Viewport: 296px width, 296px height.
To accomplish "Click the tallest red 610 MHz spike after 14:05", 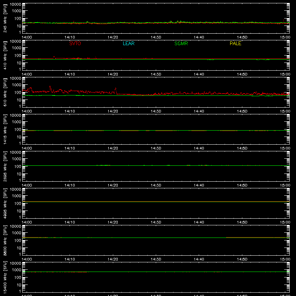I will coord(50,87).
